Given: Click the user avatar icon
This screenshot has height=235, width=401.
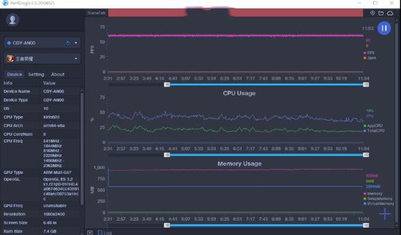Looking at the screenshot, I should [x=12, y=20].
